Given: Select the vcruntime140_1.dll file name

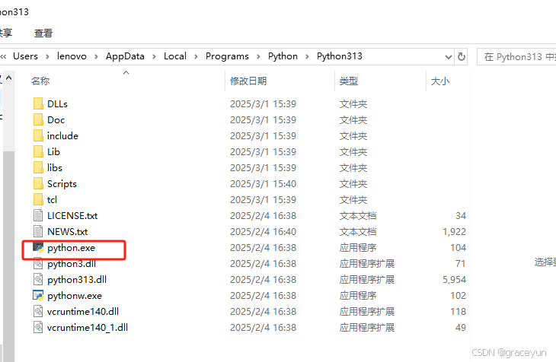Looking at the screenshot, I should pyautogui.click(x=88, y=327).
